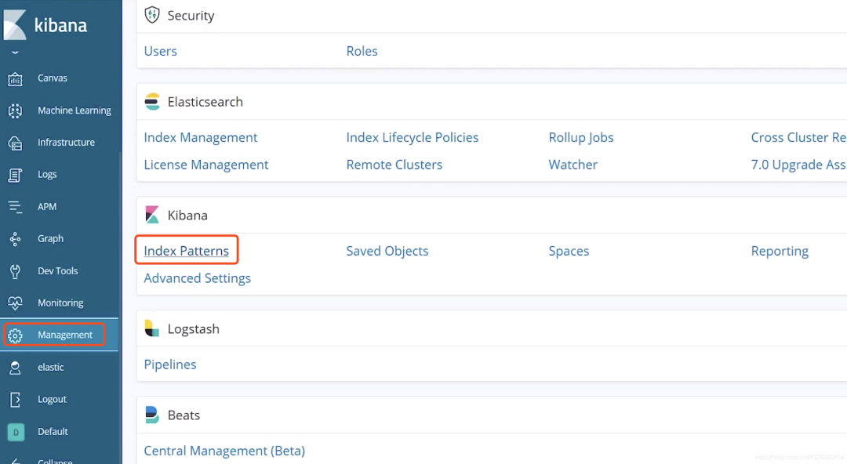The height and width of the screenshot is (464, 847).
Task: Click the Monitoring heartbeat icon
Action: 15,303
